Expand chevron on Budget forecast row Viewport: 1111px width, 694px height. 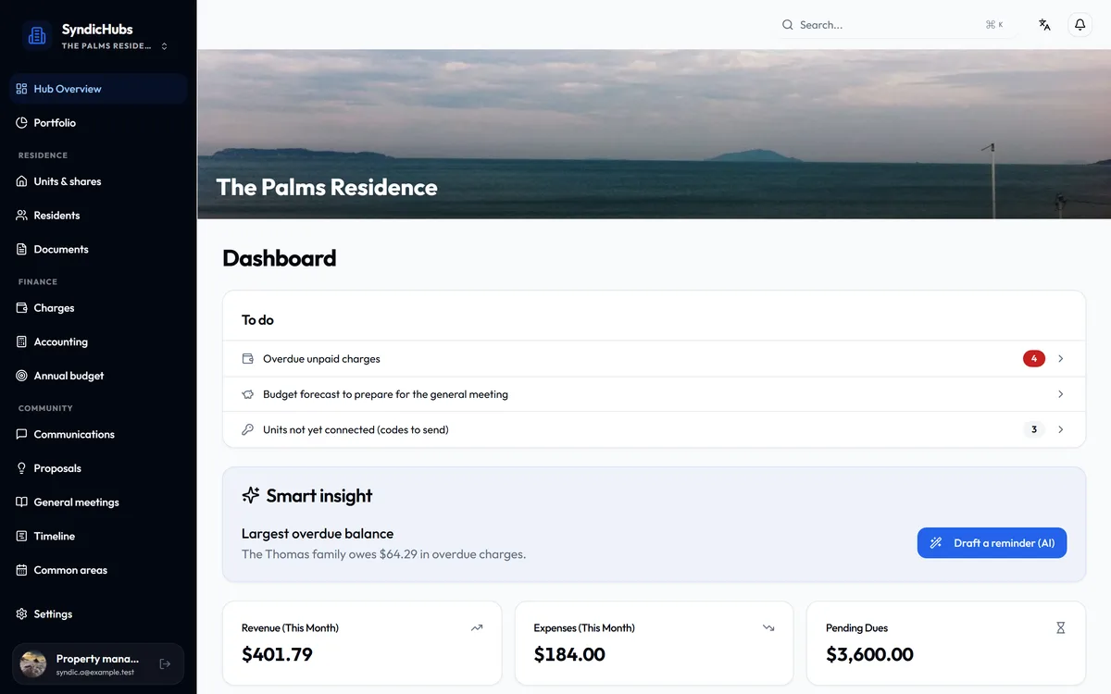(x=1061, y=394)
